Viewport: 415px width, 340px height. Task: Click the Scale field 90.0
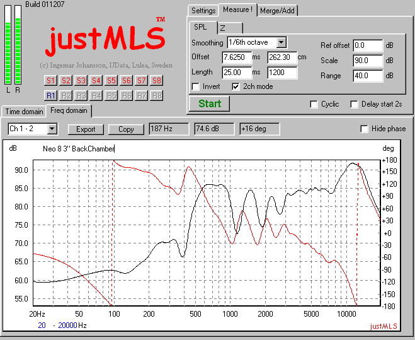click(368, 61)
